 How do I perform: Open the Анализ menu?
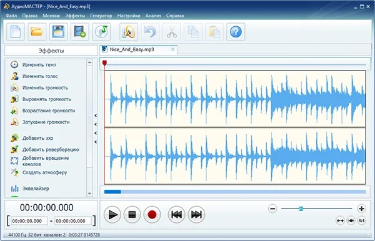click(153, 16)
